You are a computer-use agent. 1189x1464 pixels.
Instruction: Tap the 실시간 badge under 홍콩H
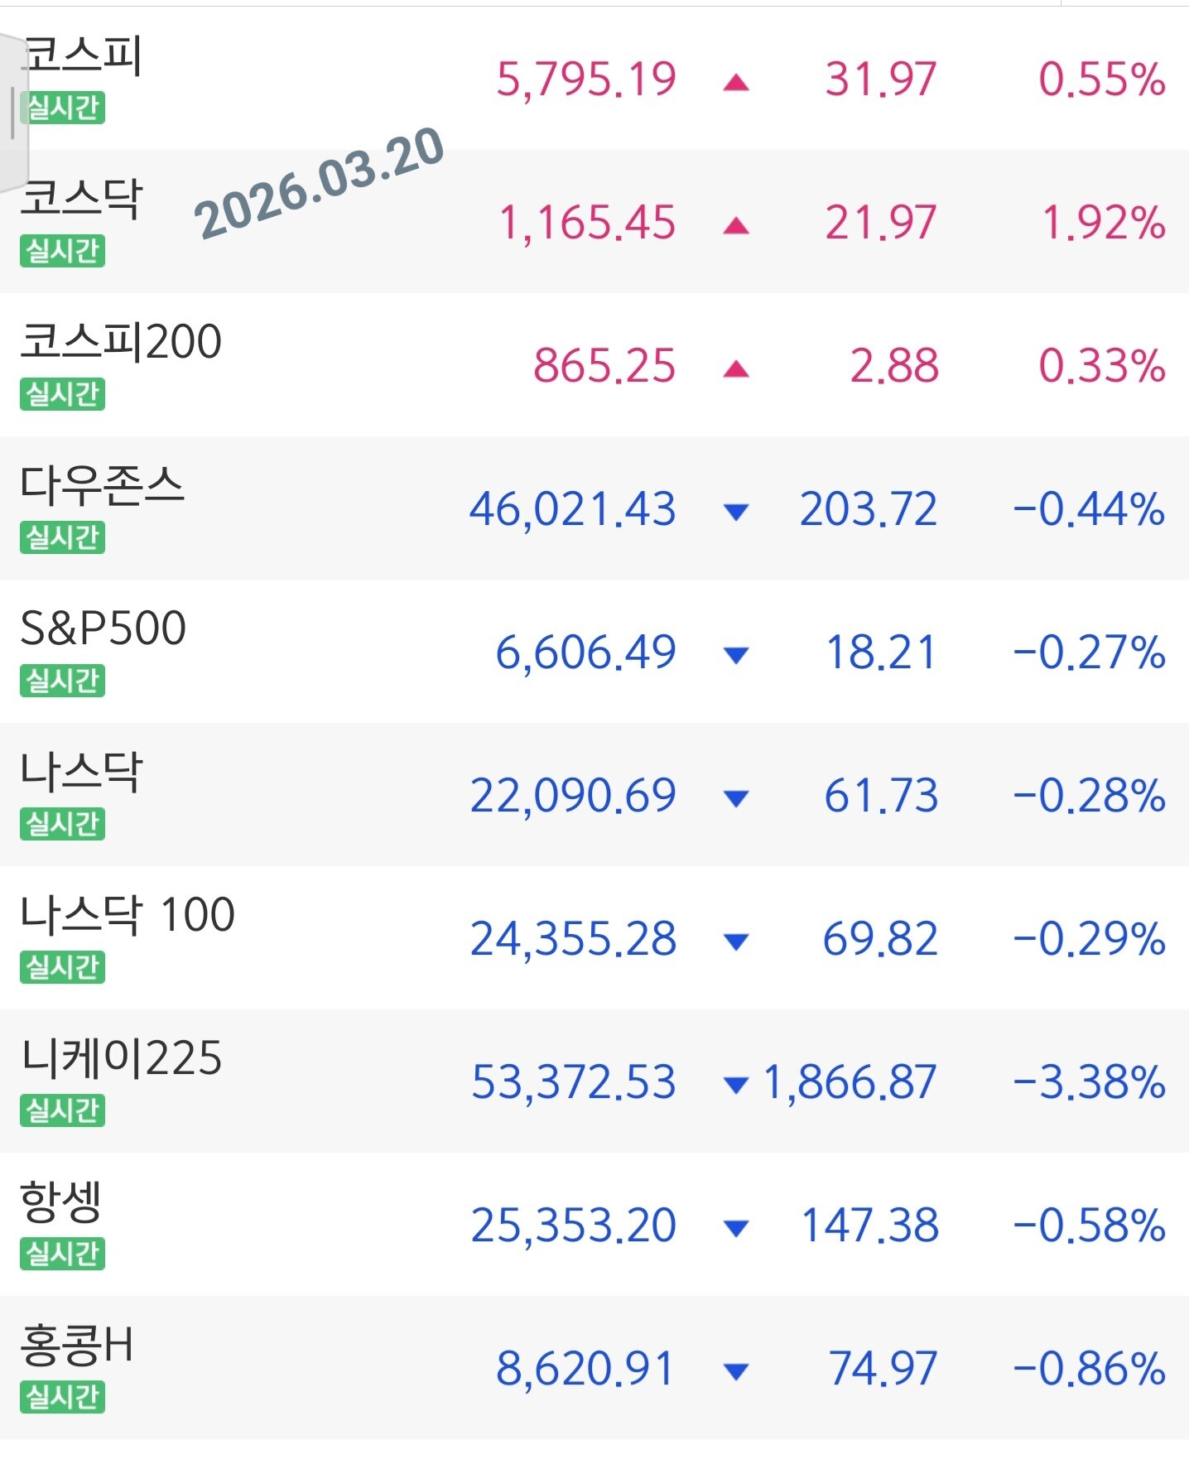(63, 1397)
